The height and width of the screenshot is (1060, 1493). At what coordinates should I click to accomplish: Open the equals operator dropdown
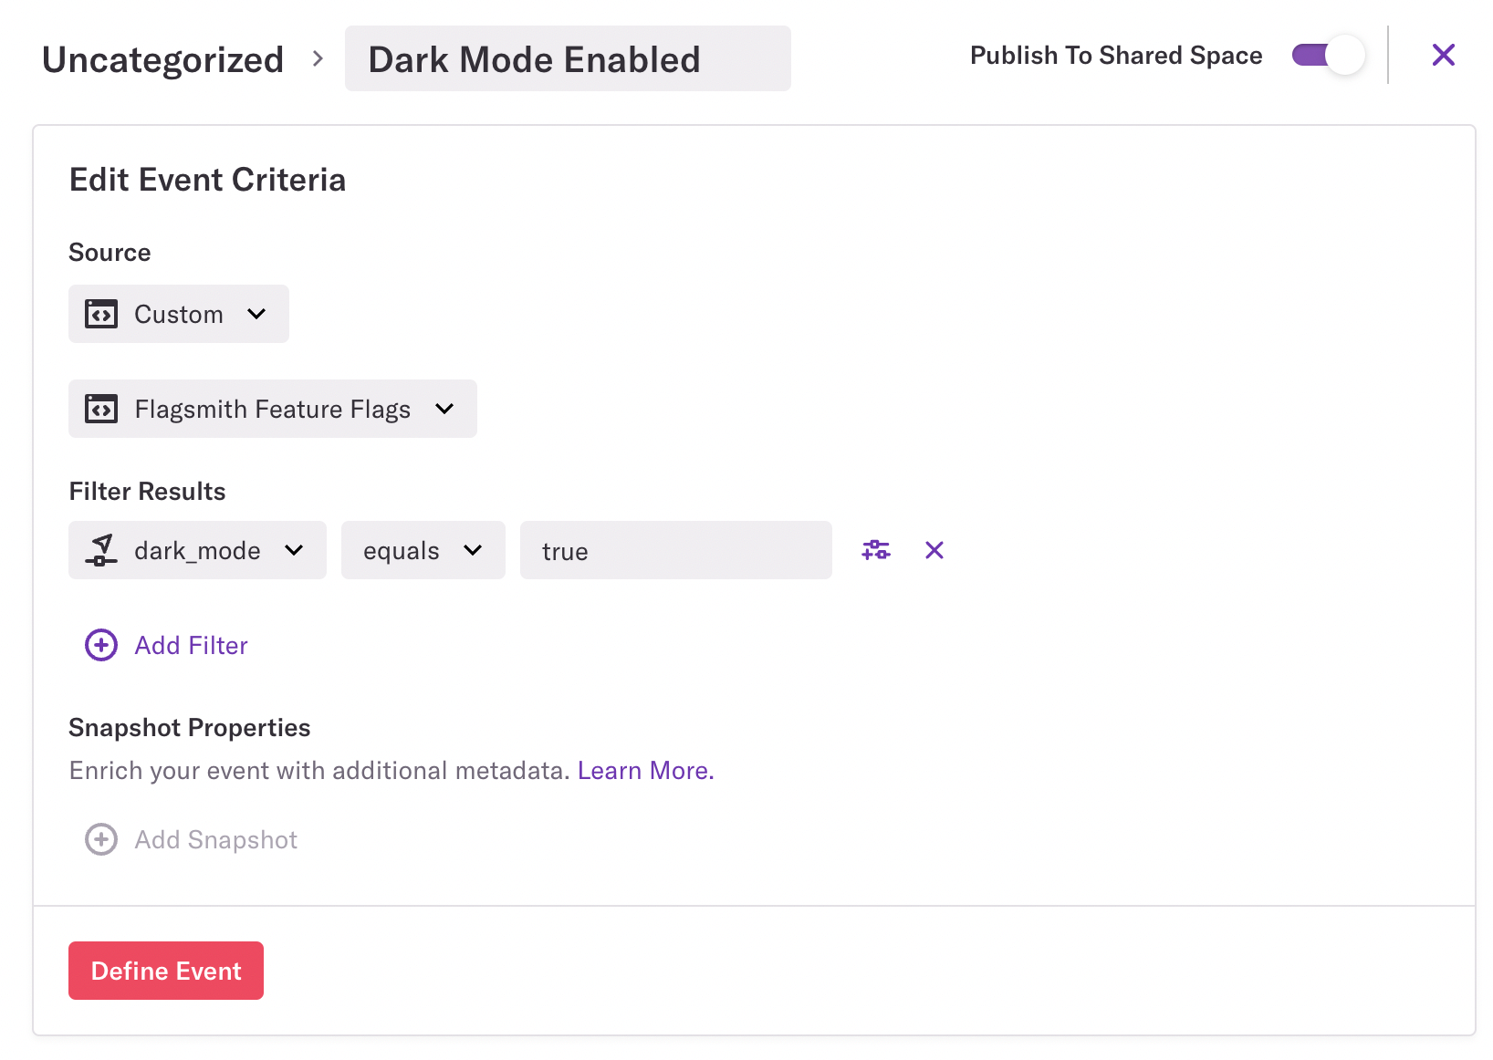point(423,550)
